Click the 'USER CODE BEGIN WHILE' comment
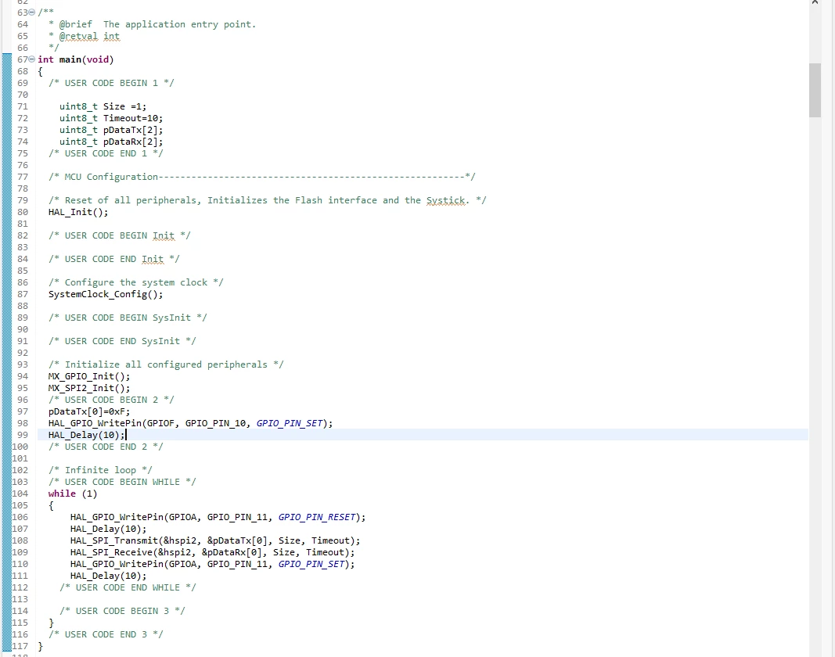The image size is (835, 657). pos(122,482)
